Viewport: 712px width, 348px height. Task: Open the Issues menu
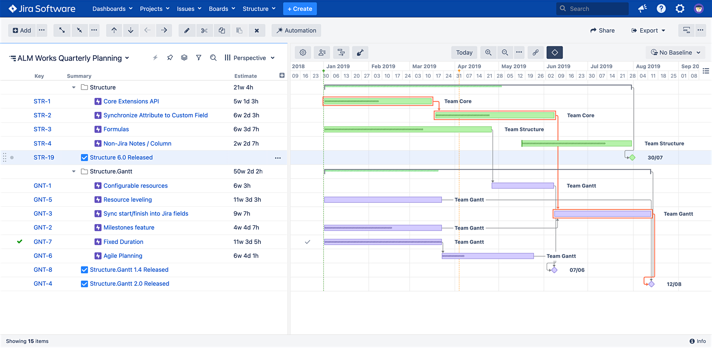[189, 9]
